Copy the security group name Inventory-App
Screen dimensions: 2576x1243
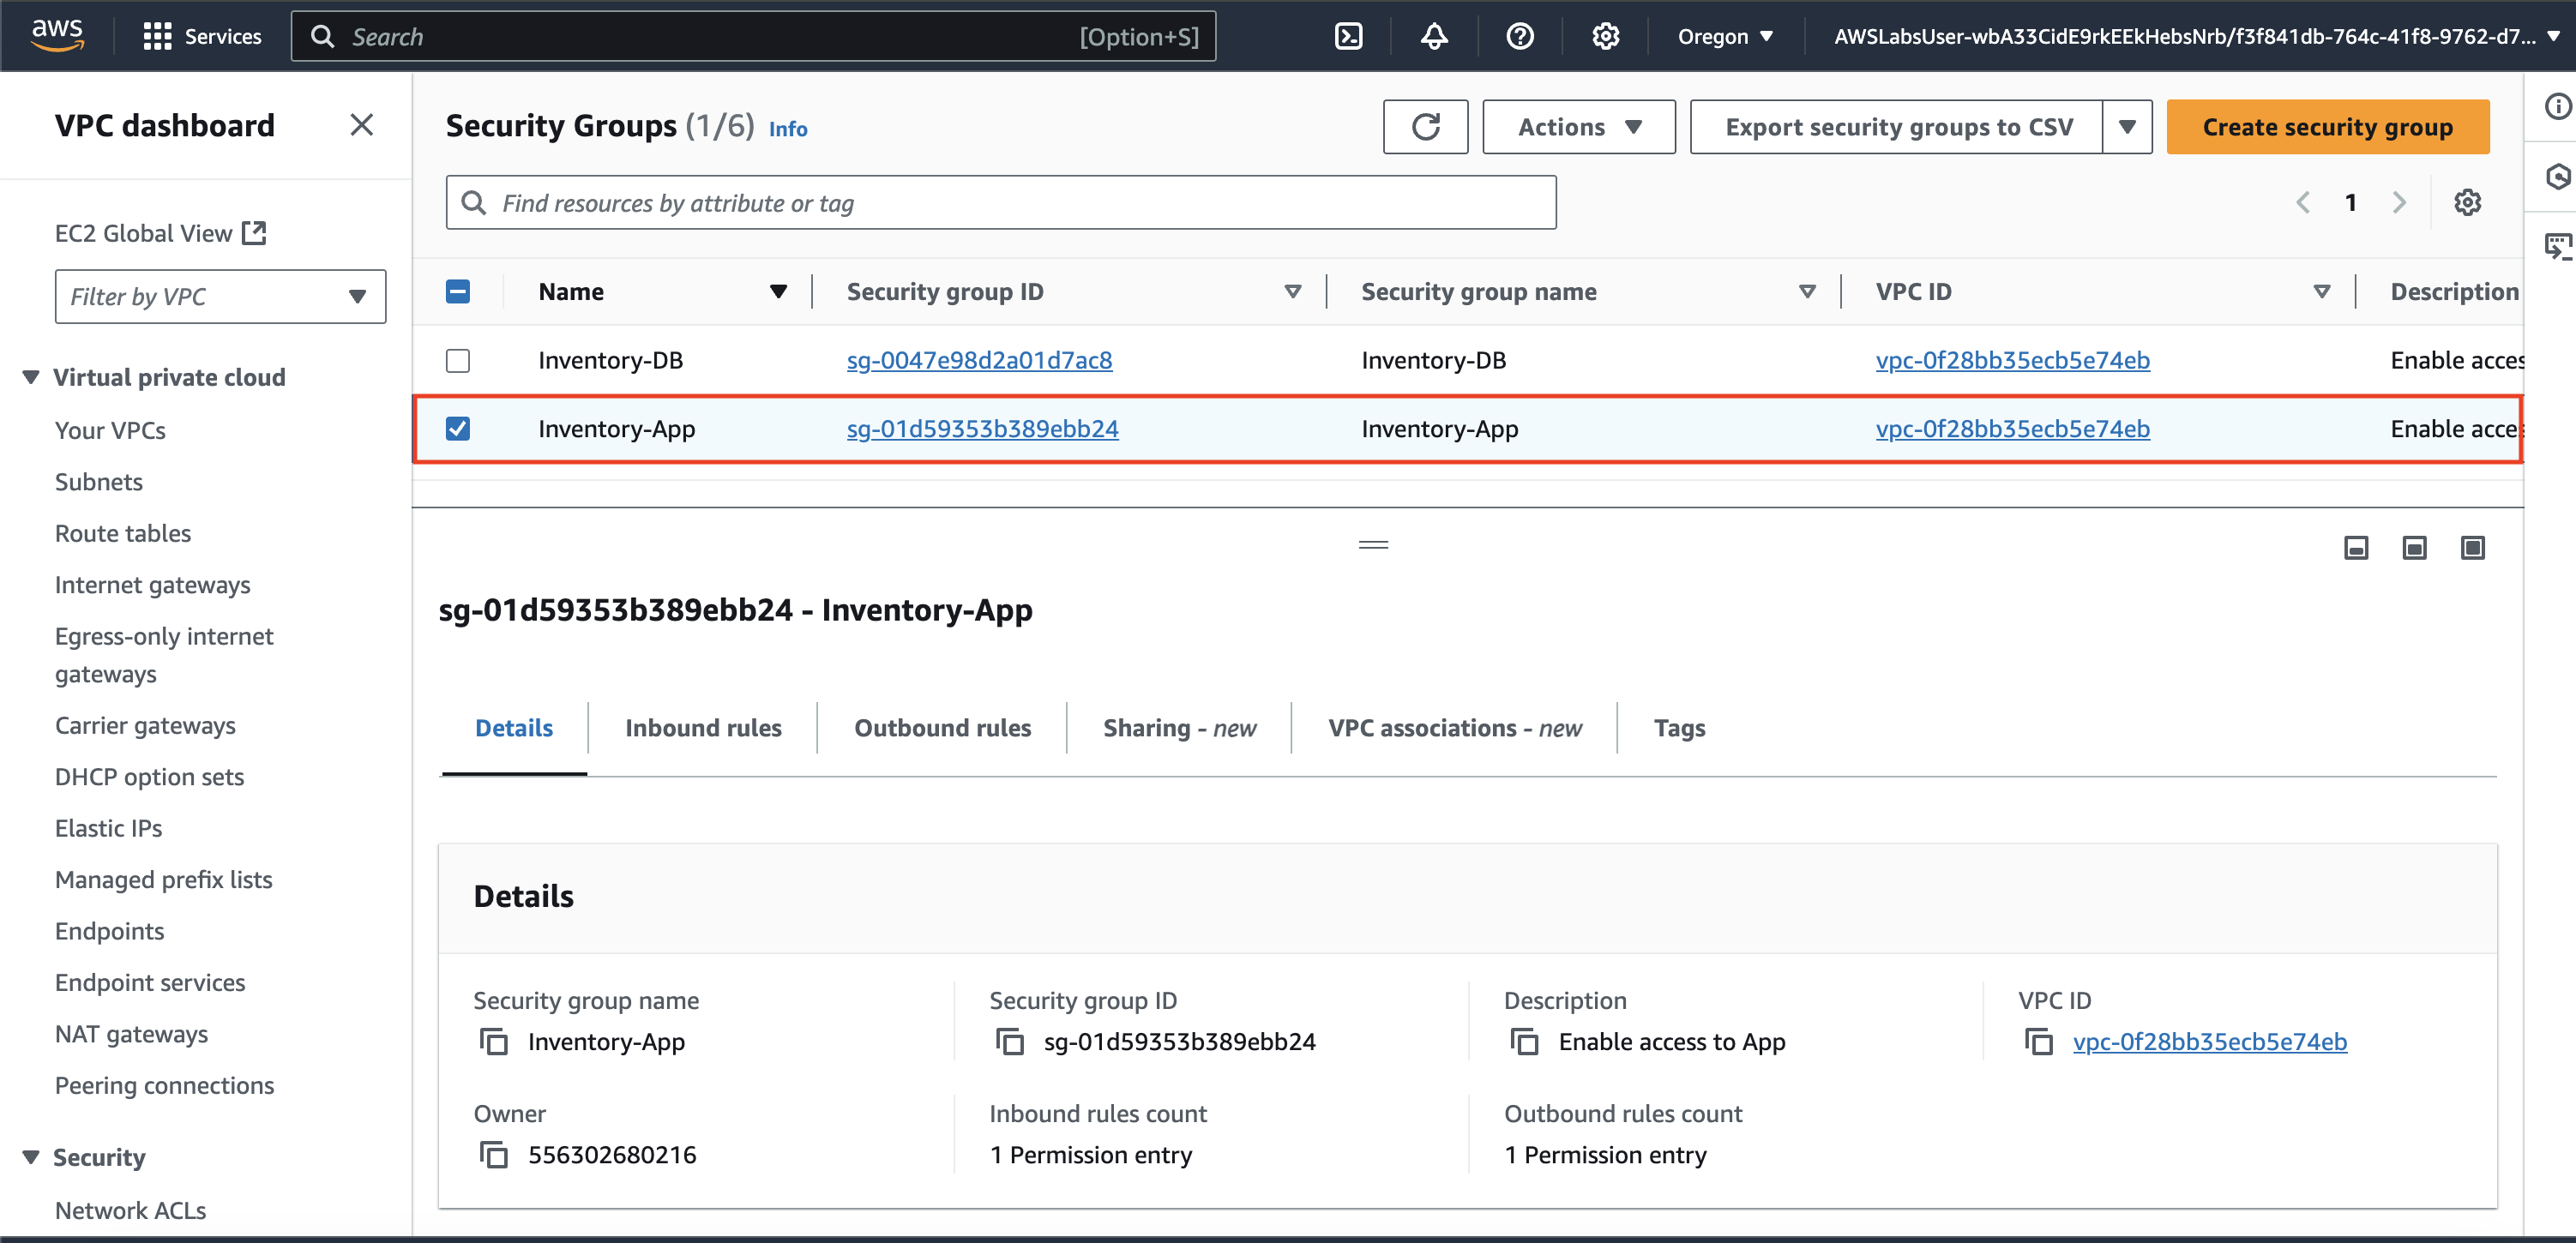tap(494, 1042)
